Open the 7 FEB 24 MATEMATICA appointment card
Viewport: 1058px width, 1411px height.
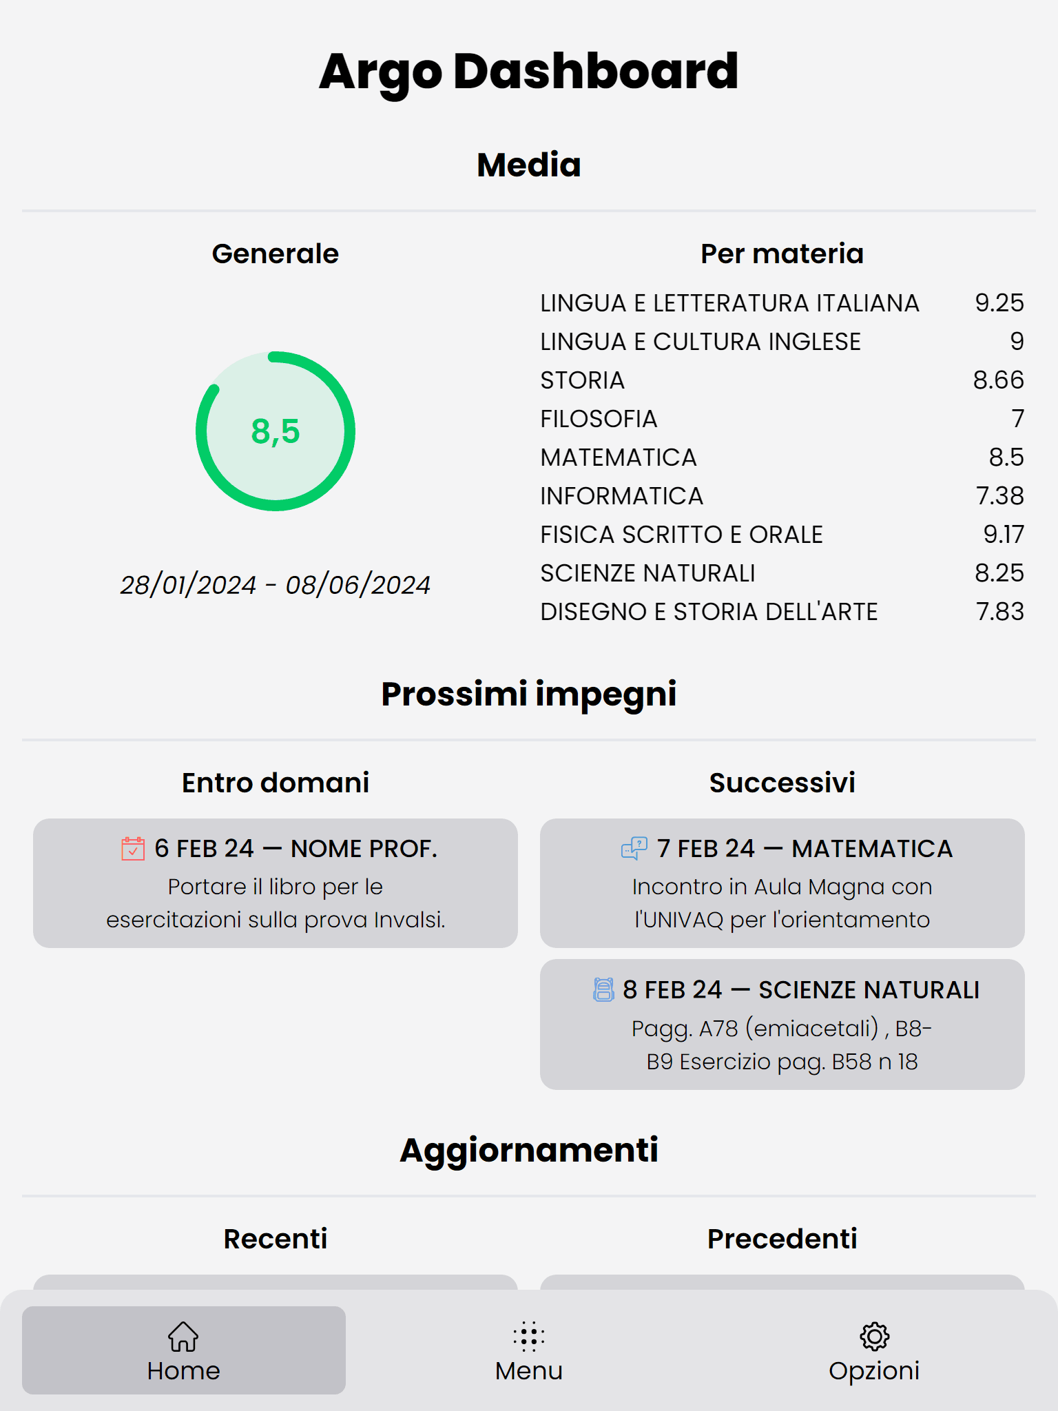click(x=782, y=883)
